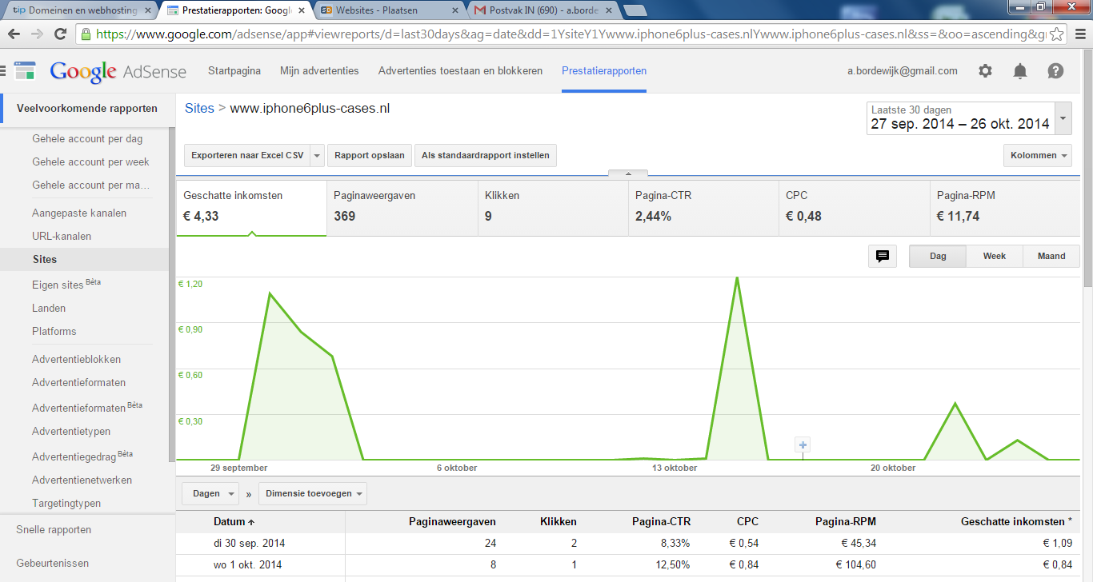The width and height of the screenshot is (1093, 582).
Task: Select the Geschatte inkomsten metric tab
Action: tap(251, 208)
